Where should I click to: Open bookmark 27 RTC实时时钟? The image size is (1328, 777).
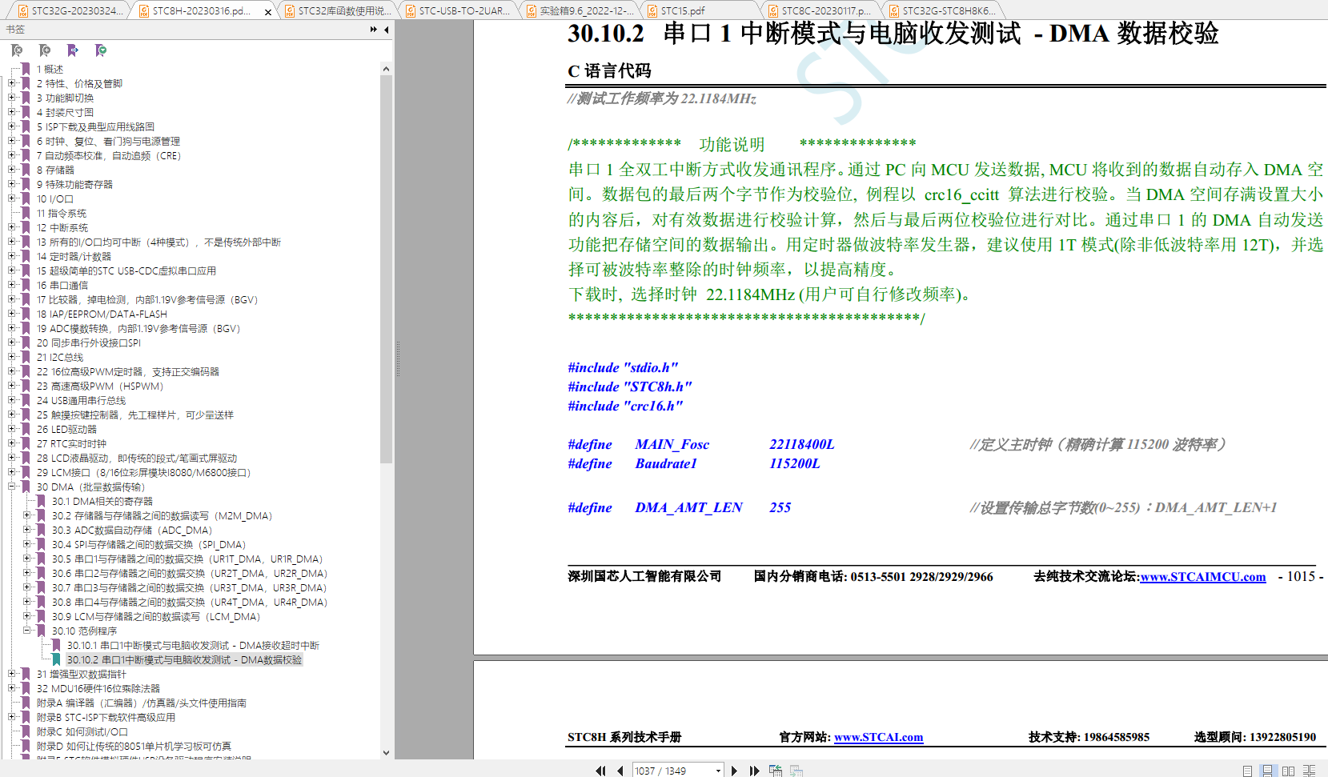pos(71,443)
